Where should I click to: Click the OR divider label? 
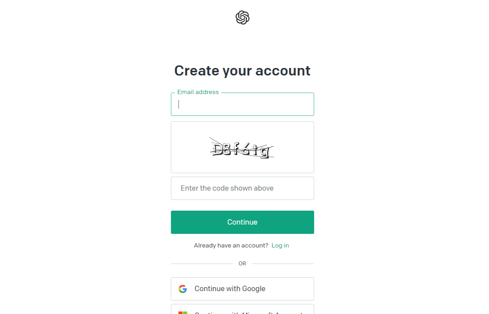242,264
